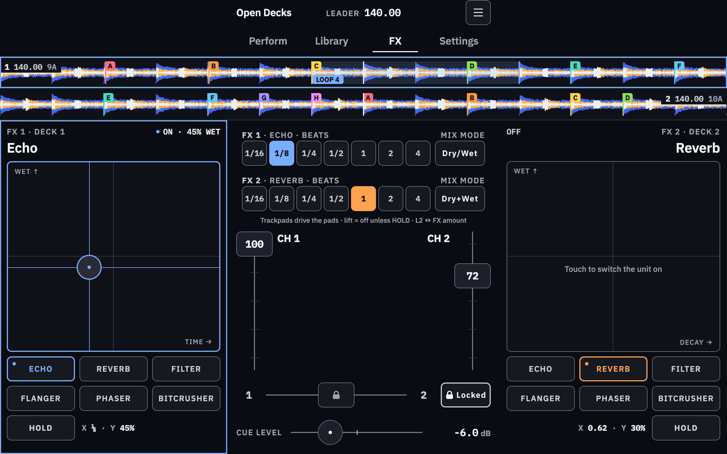Change FX 2 Dry+Wet mix mode
The height and width of the screenshot is (454, 727).
coord(460,198)
